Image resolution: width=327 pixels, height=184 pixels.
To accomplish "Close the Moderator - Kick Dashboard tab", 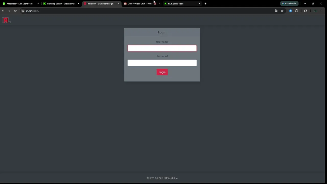I will tap(38, 4).
